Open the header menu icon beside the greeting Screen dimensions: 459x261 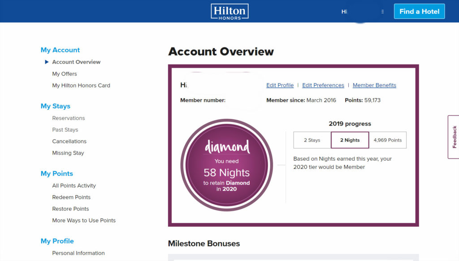tap(382, 12)
